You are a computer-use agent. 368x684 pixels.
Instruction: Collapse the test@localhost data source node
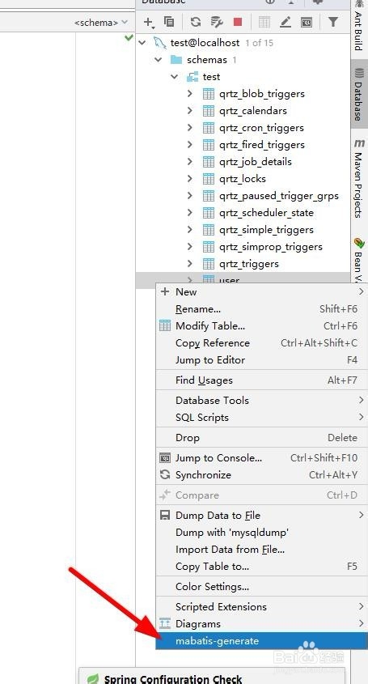click(x=142, y=43)
